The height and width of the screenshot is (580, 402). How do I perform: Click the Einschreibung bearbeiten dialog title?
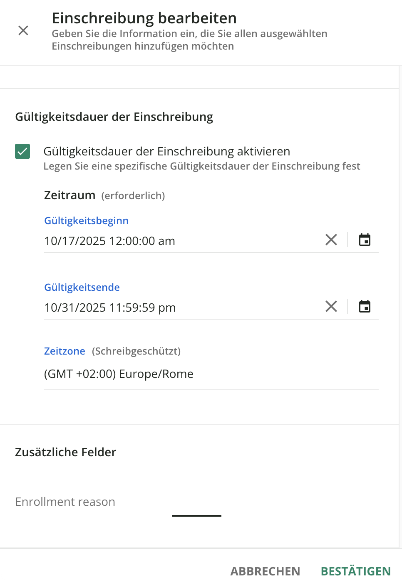pyautogui.click(x=144, y=18)
